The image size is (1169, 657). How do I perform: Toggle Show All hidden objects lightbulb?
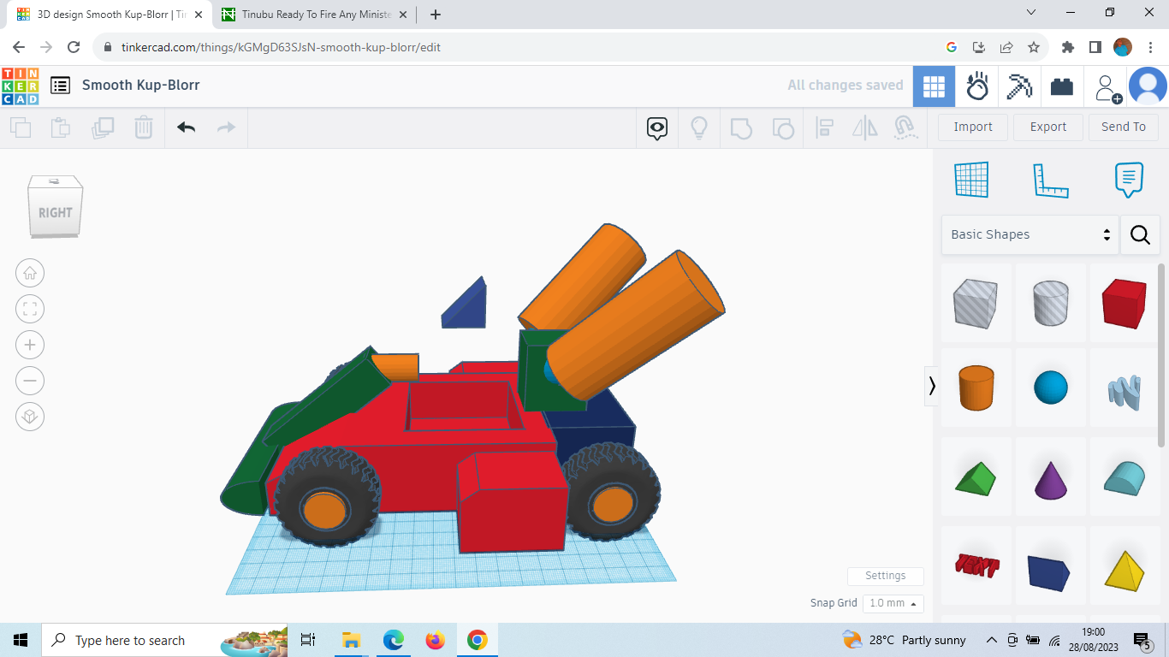[699, 127]
